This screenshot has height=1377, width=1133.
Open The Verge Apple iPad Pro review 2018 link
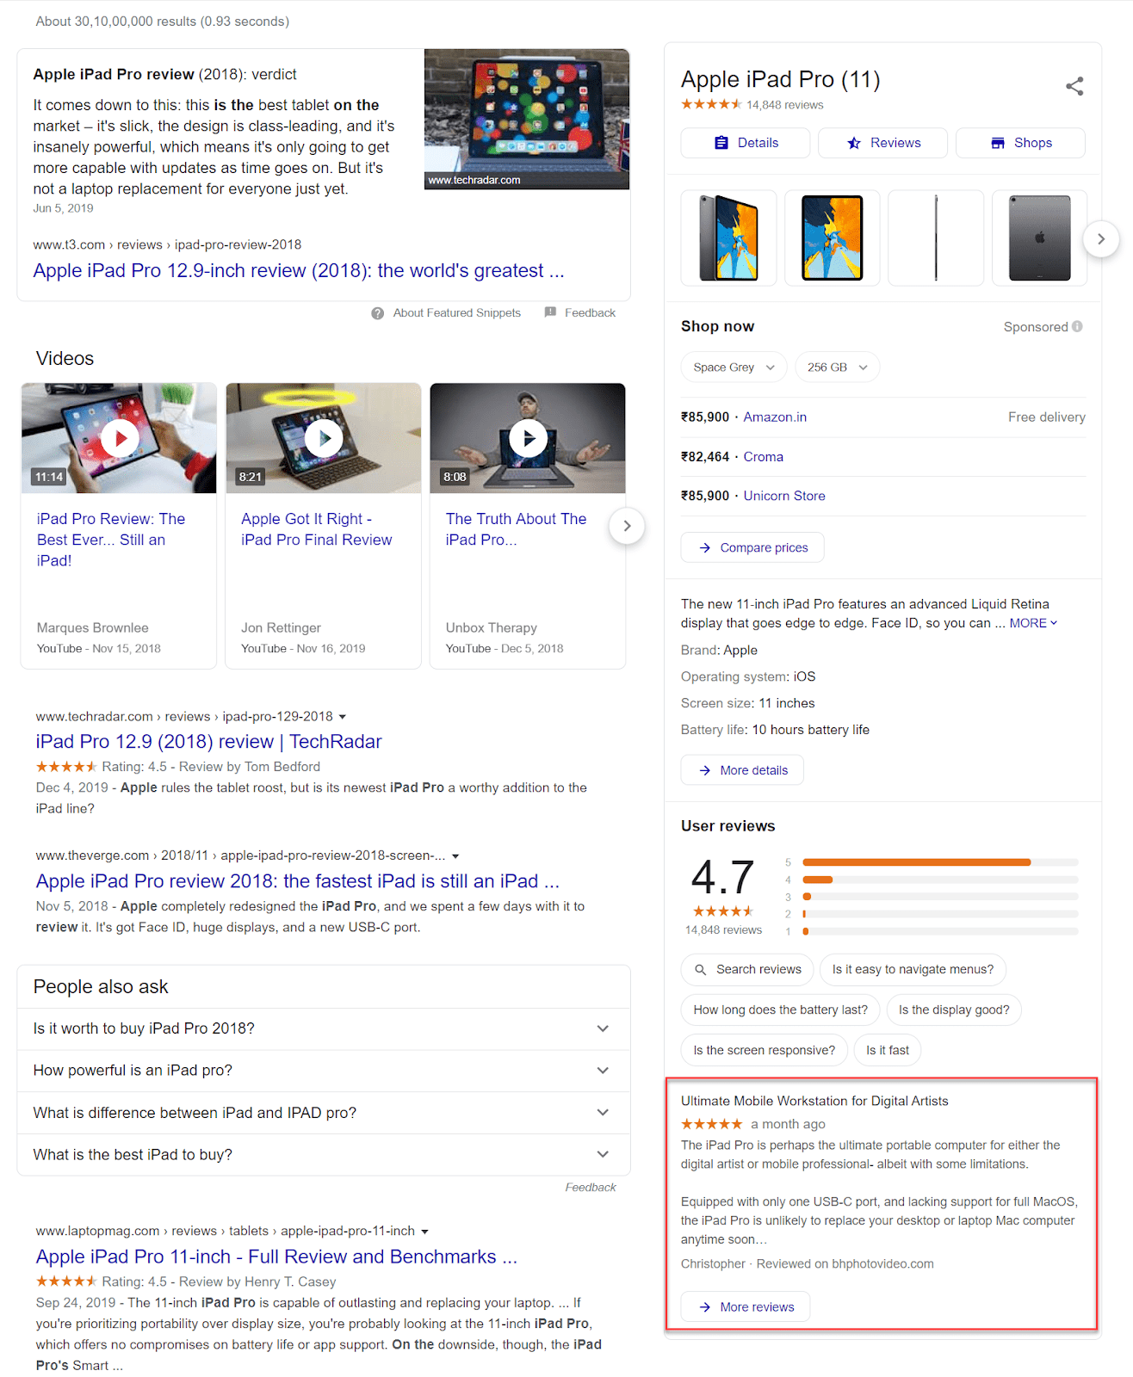(297, 881)
